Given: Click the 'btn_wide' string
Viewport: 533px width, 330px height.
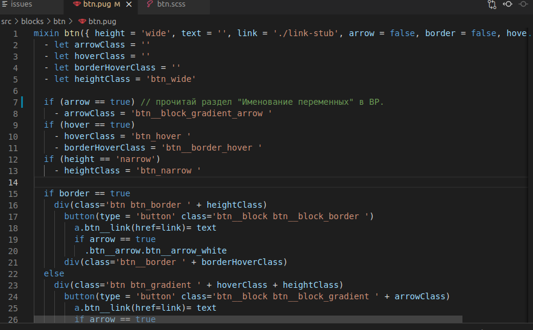Looking at the screenshot, I should [x=171, y=79].
